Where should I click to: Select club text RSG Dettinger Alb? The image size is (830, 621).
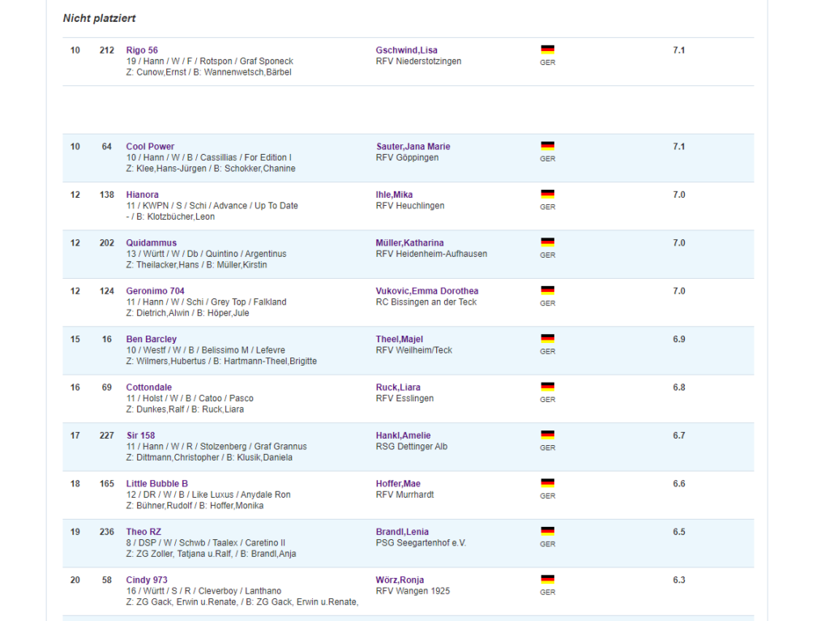[x=412, y=447]
